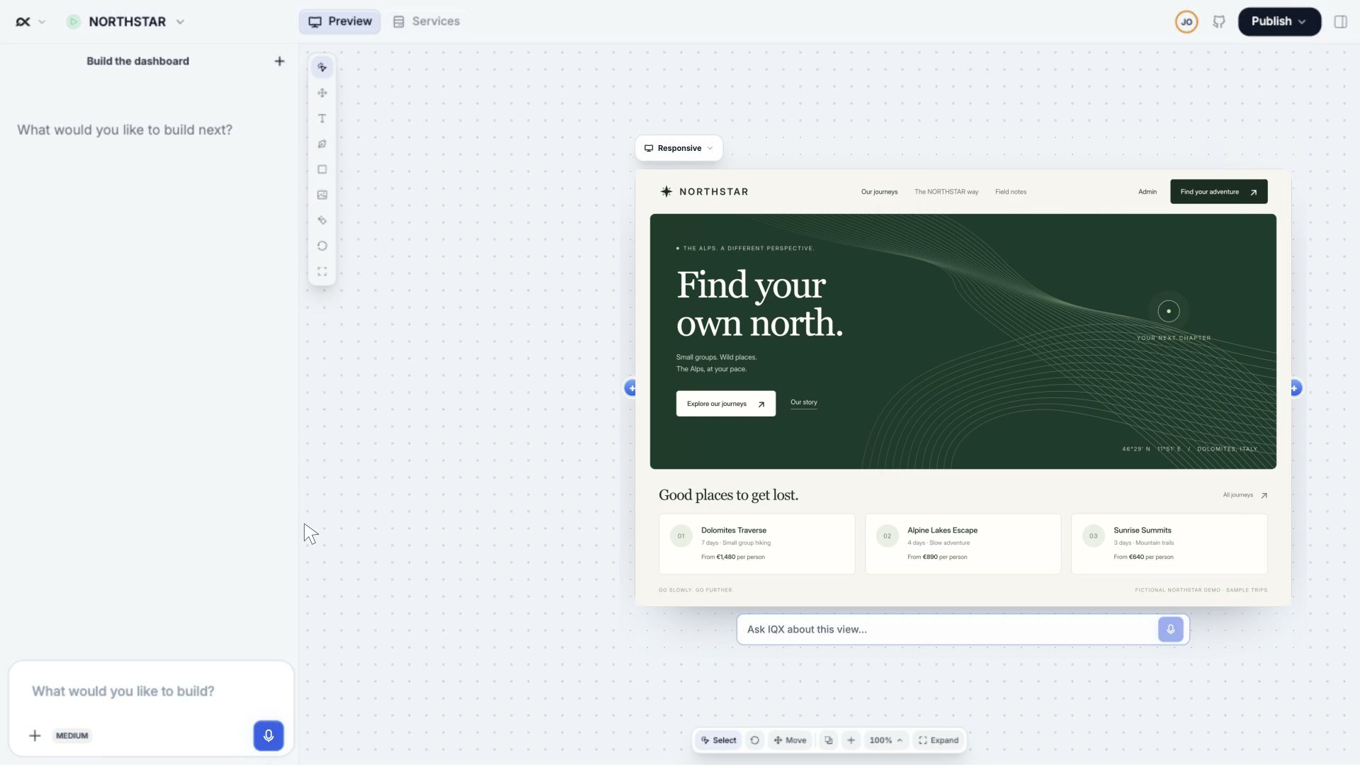Select the tag tool in vertical toolbar

322,220
